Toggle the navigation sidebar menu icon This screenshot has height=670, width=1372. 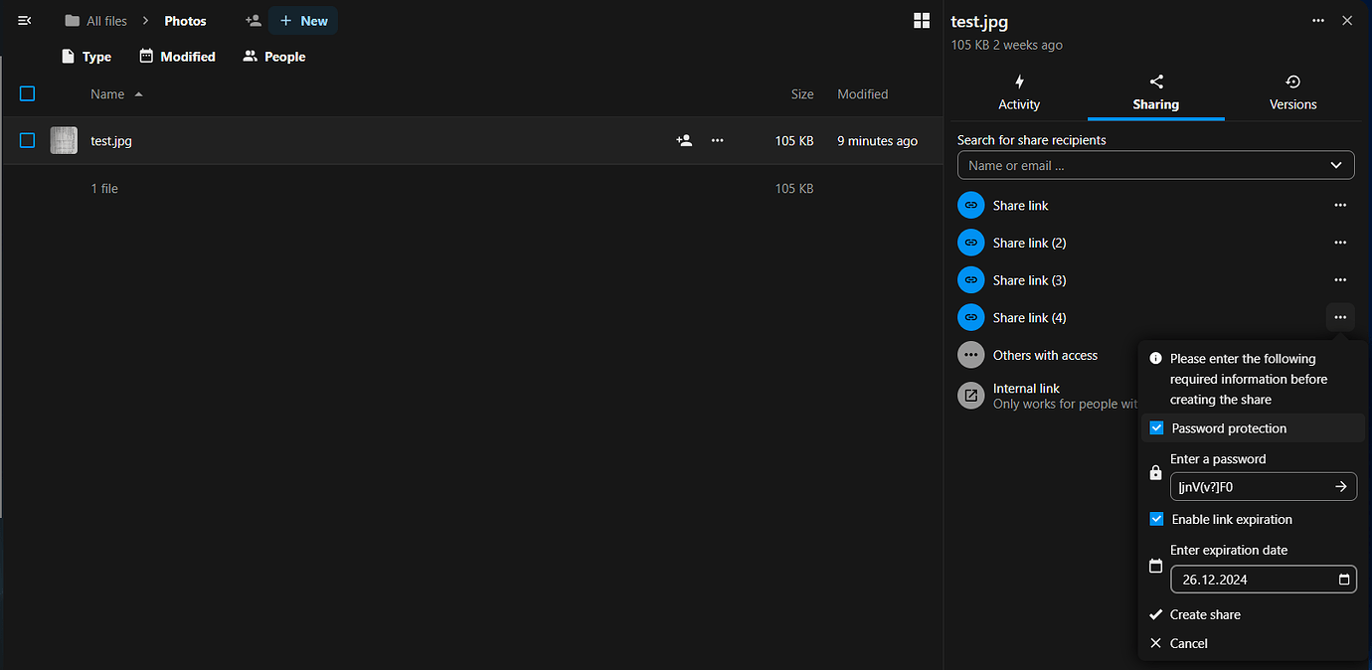(25, 21)
